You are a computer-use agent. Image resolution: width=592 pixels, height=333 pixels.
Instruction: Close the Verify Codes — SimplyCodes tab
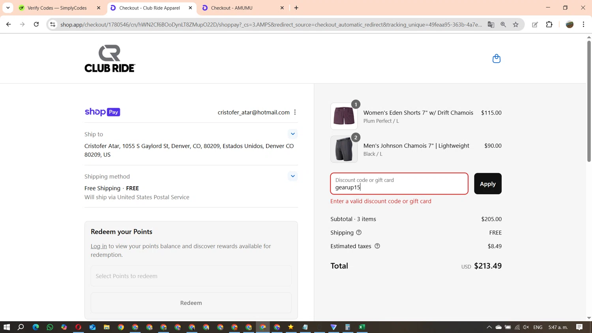(x=99, y=8)
